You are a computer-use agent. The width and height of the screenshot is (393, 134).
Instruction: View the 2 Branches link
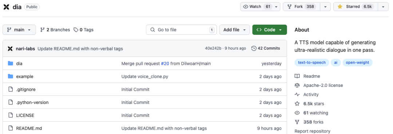55,30
